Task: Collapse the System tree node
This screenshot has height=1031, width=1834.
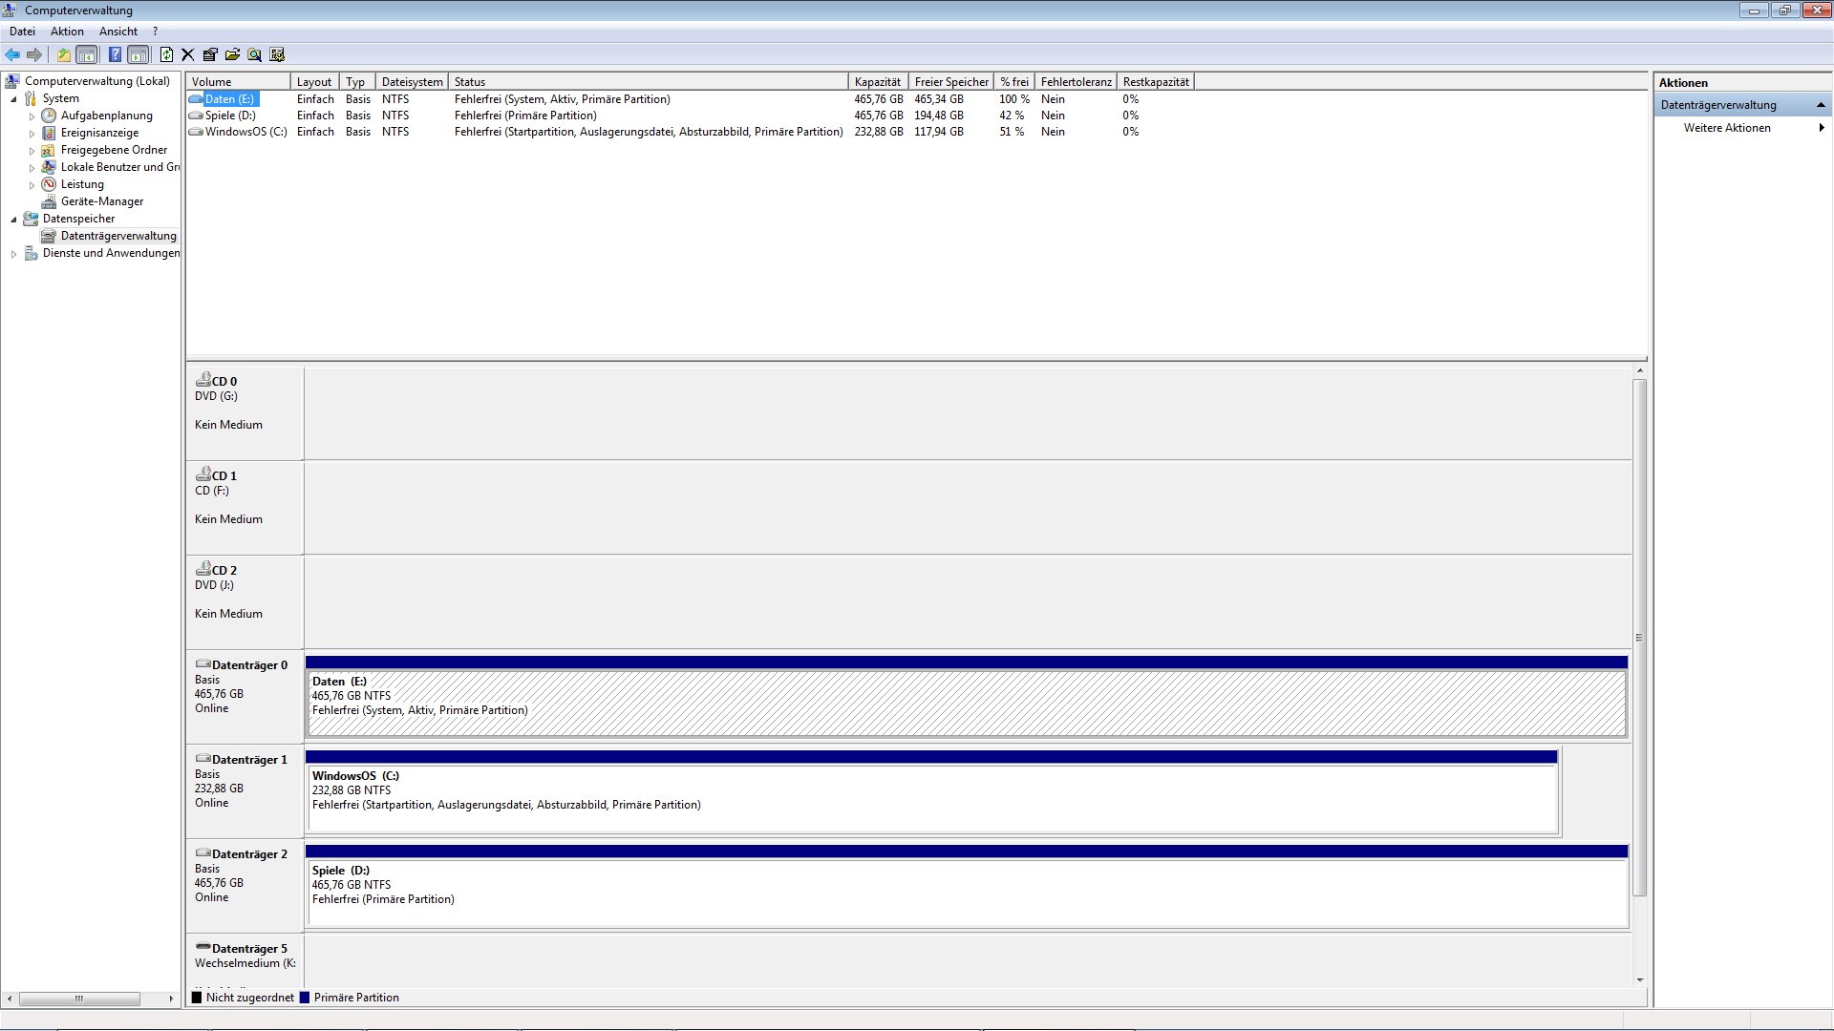Action: click(13, 99)
